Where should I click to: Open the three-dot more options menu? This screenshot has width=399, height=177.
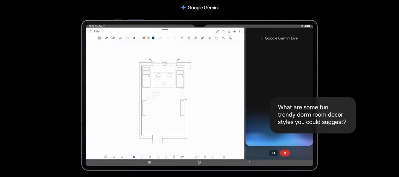click(x=239, y=32)
